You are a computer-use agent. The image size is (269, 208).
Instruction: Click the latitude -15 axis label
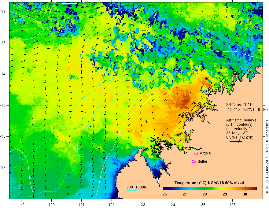[x=3, y=105]
